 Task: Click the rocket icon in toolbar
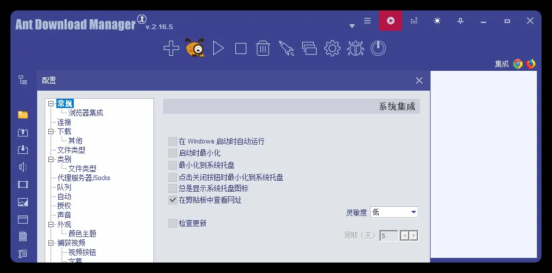286,48
